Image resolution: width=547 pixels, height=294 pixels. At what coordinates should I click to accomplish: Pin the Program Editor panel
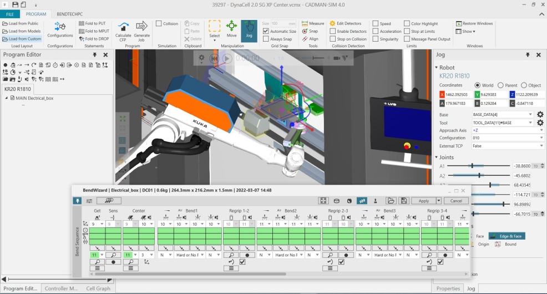pos(94,55)
